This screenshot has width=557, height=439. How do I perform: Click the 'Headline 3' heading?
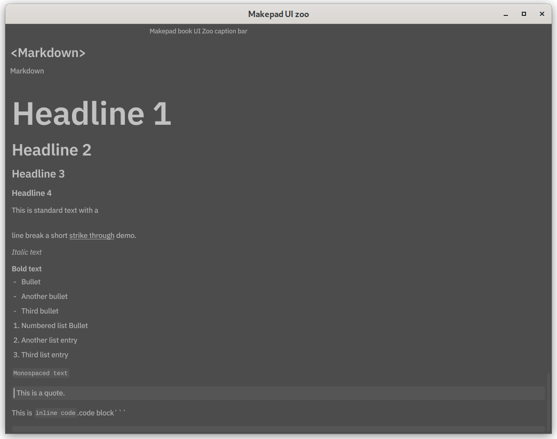(38, 174)
